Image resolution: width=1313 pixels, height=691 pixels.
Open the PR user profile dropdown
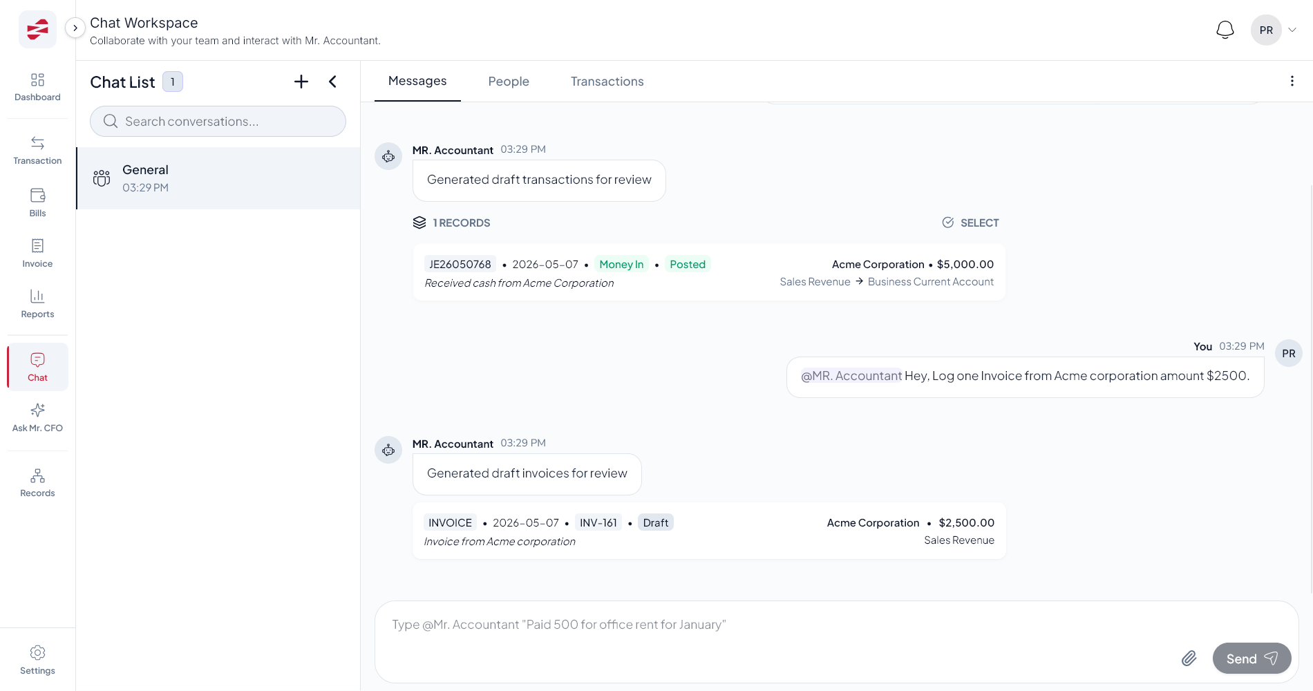1274,30
